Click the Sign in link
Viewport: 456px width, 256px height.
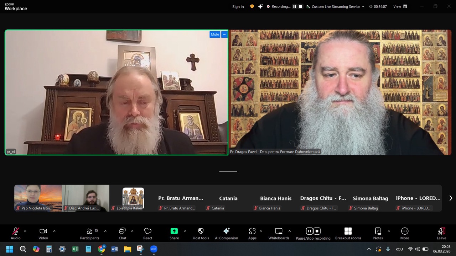point(238,6)
